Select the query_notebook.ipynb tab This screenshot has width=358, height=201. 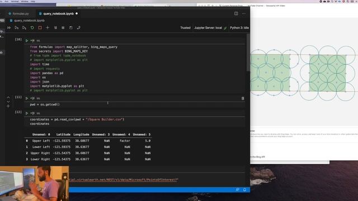(58, 13)
